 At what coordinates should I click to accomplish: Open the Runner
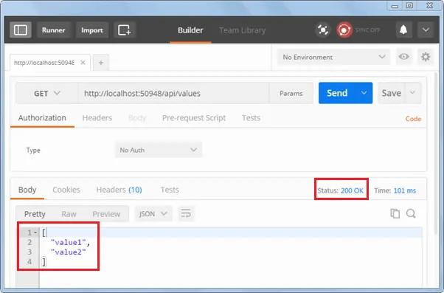[54, 30]
